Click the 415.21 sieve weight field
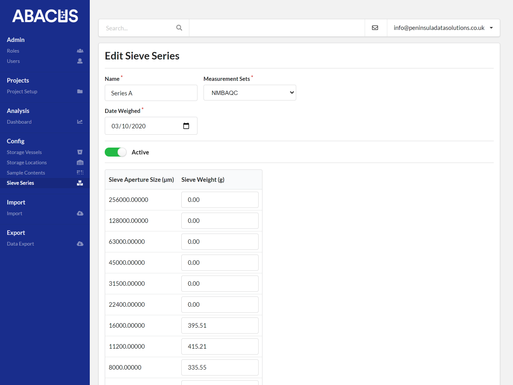 click(220, 346)
